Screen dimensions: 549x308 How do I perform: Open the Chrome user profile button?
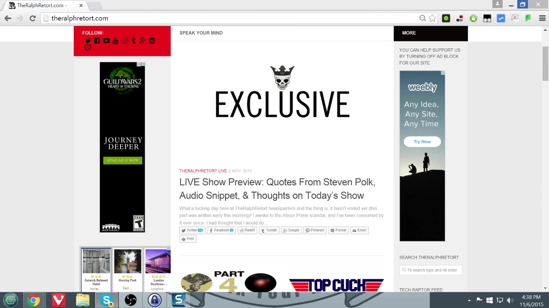[497, 4]
